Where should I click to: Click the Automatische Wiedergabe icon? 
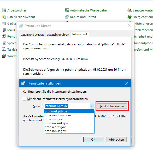coord(67,10)
